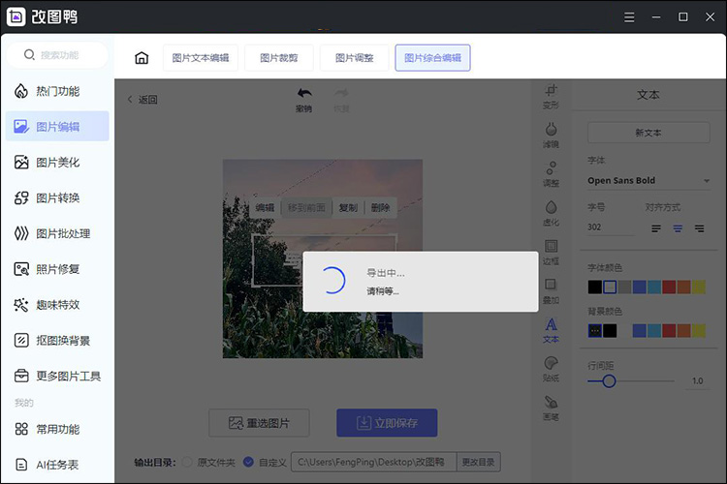Click 移到前面 in text popup toolbar

pos(306,207)
